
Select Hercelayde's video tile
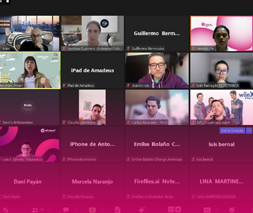pyautogui.click(x=222, y=34)
